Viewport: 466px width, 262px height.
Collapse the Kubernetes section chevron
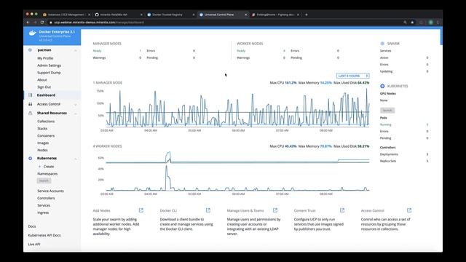pyautogui.click(x=76, y=159)
